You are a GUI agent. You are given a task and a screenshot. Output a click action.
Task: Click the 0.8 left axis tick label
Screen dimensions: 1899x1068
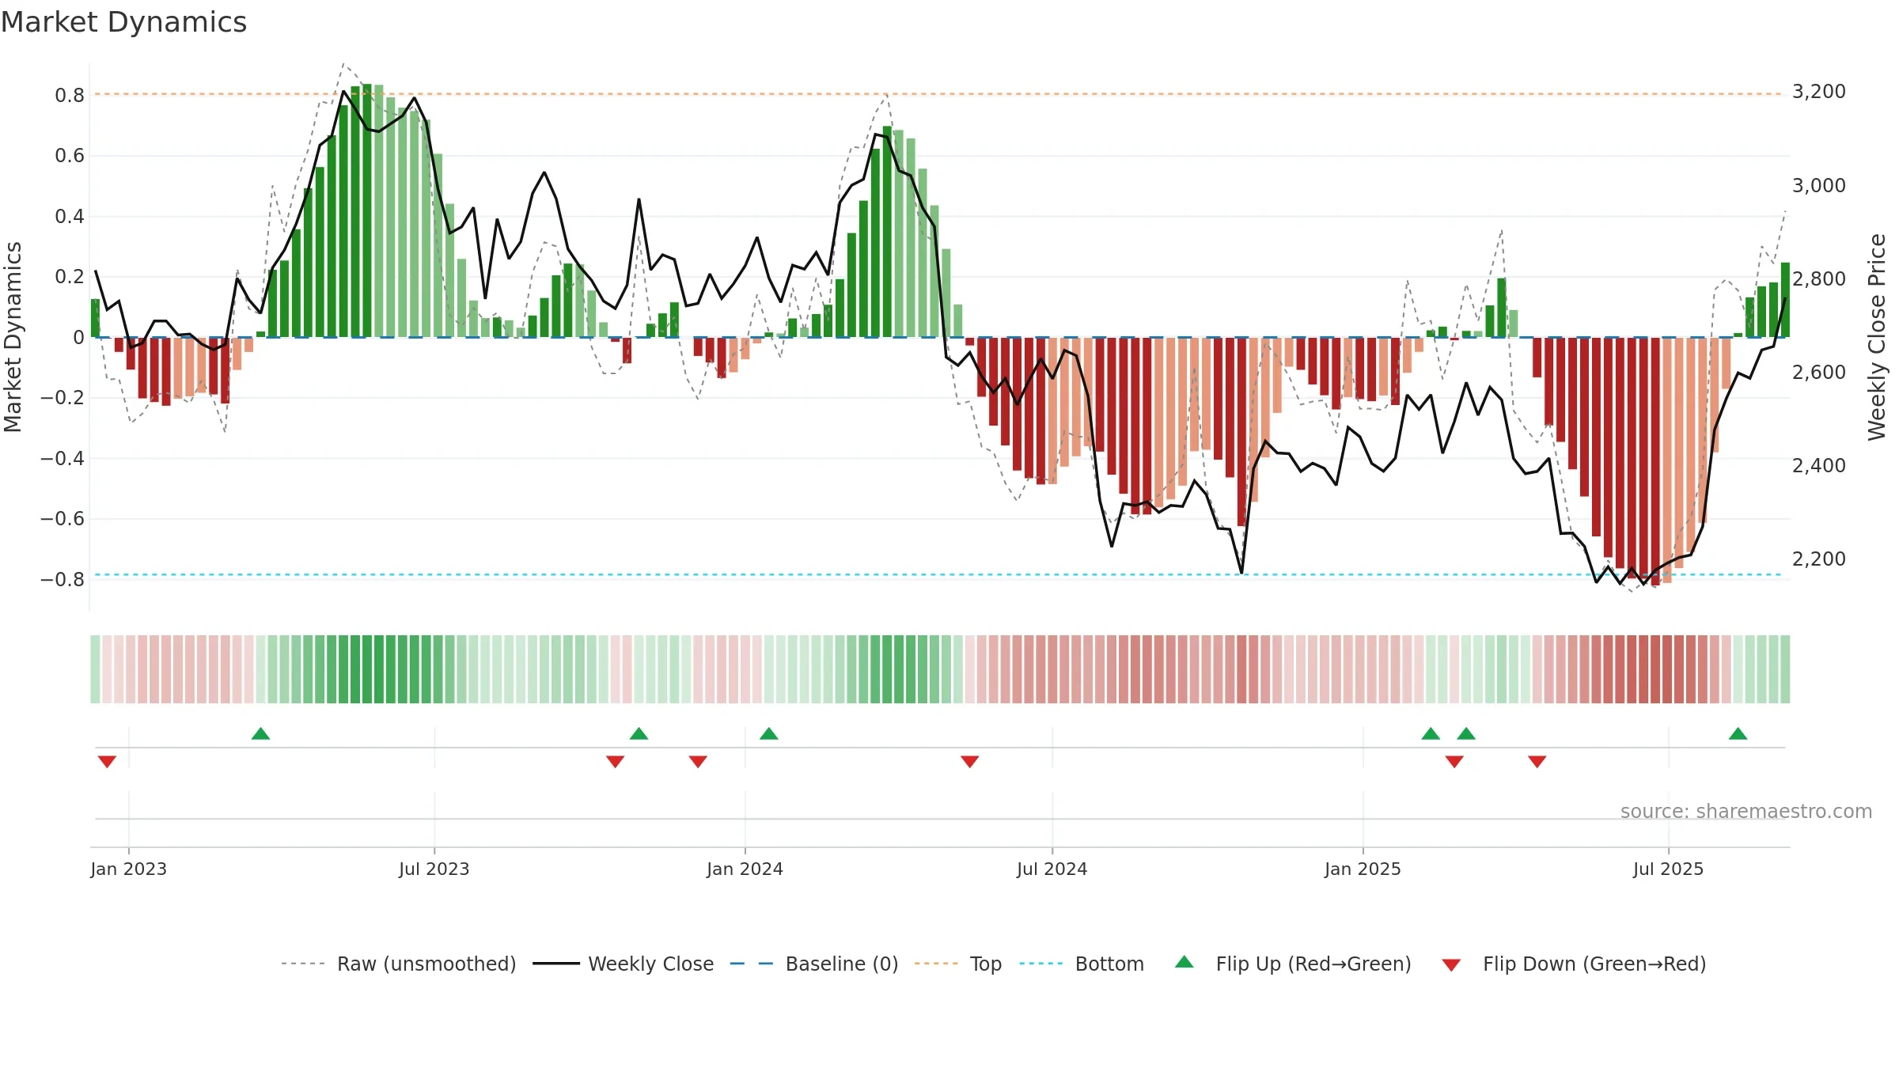point(70,96)
